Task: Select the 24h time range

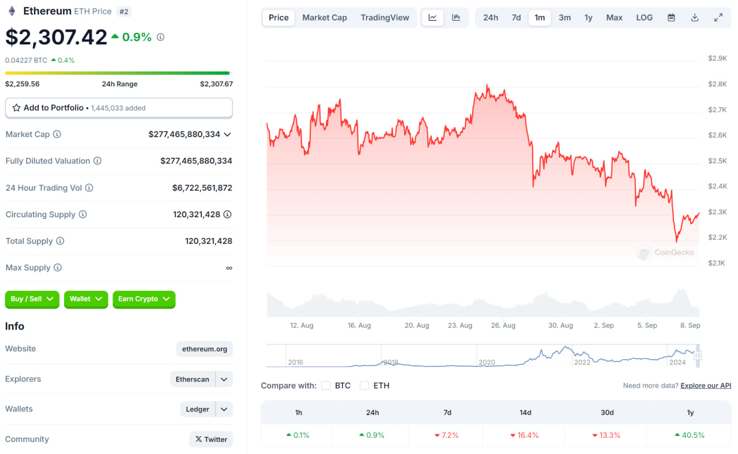Action: point(491,17)
